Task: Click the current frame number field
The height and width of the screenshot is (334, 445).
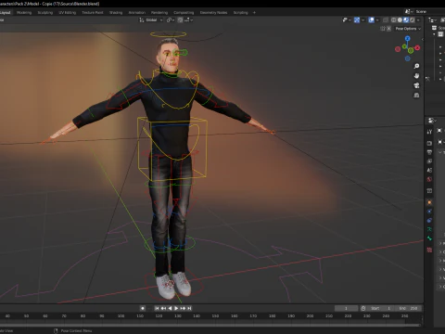Action: coord(346,308)
